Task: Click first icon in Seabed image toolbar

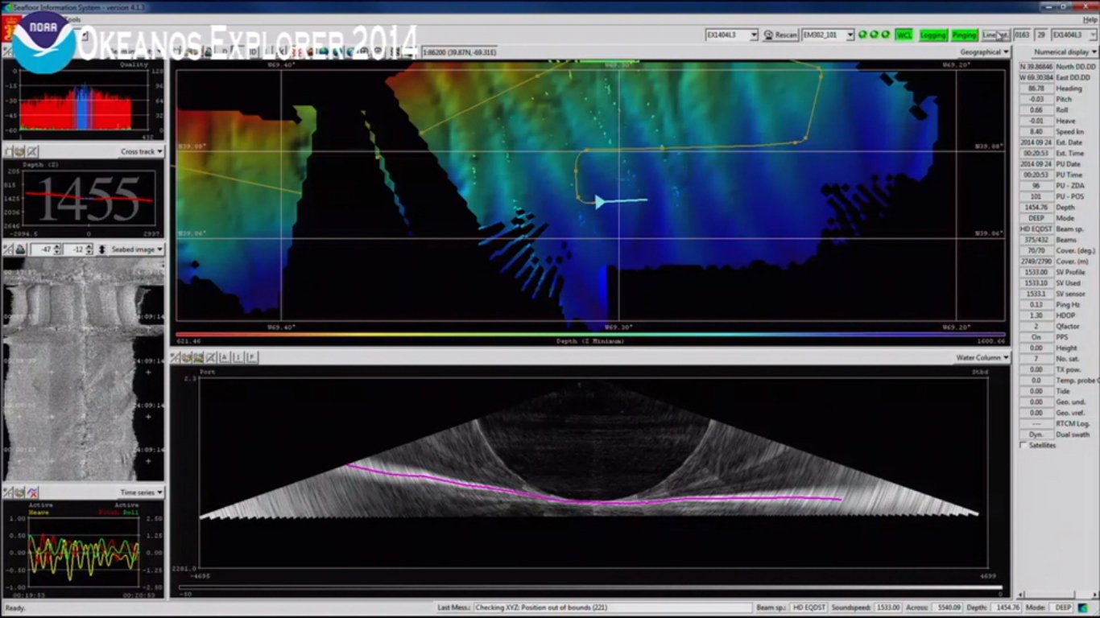Action: (8, 249)
